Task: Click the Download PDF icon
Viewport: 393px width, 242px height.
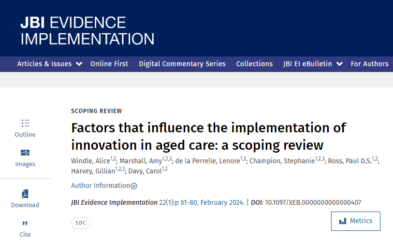Action: tap(25, 194)
